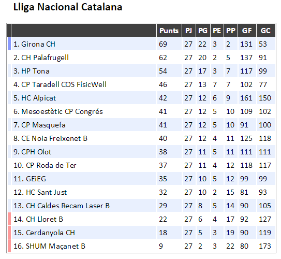Click Girona CH's 69 points cell
This screenshot has height=259, width=281.
(169, 44)
